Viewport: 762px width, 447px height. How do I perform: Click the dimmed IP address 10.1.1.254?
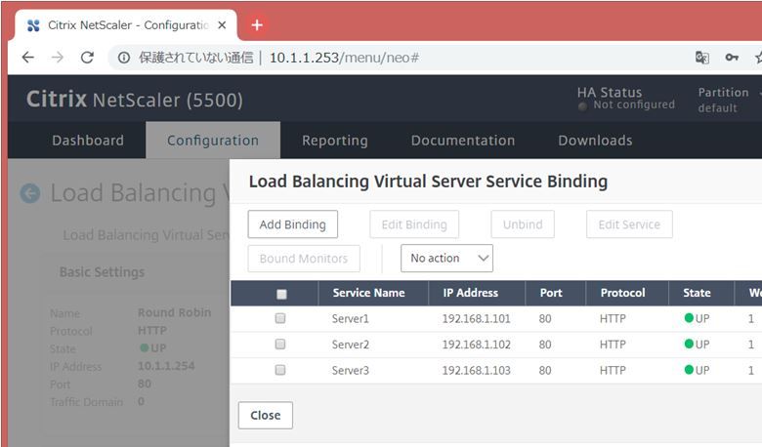[x=166, y=365]
